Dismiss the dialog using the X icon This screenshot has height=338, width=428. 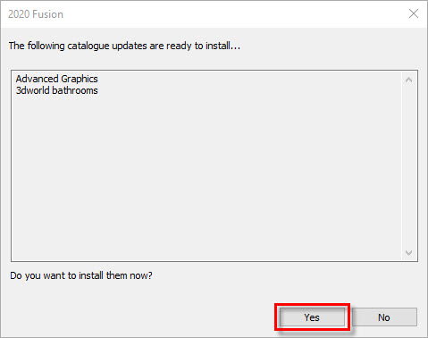(x=414, y=13)
